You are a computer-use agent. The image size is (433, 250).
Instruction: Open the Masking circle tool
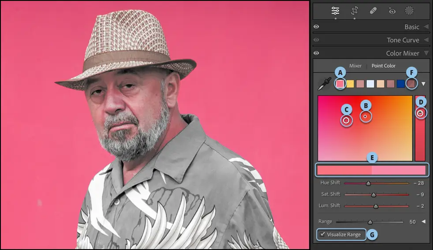tap(409, 11)
